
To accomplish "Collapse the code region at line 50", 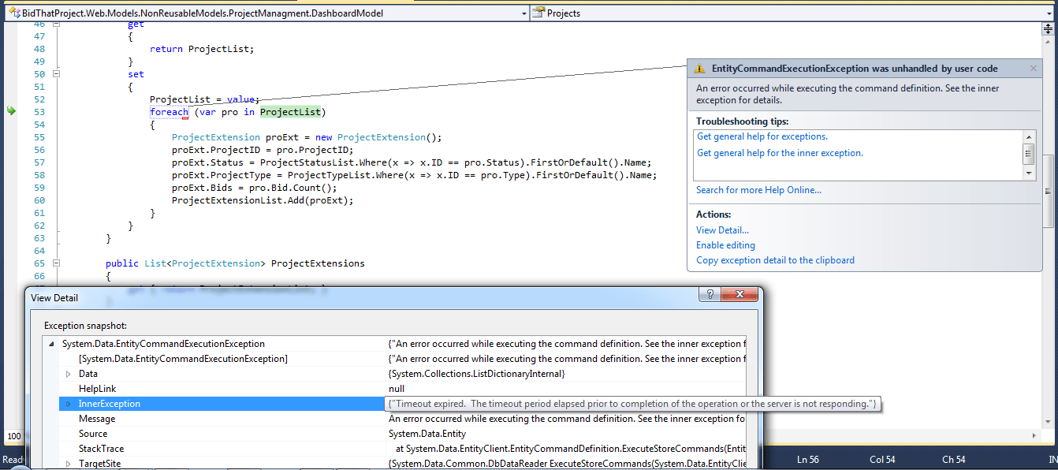I will coord(54,73).
